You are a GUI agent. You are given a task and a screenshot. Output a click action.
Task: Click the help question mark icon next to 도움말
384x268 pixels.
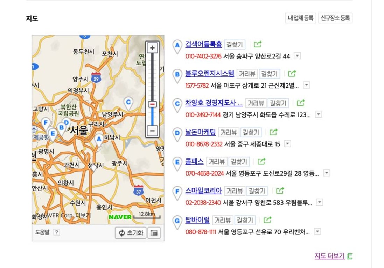(57, 232)
